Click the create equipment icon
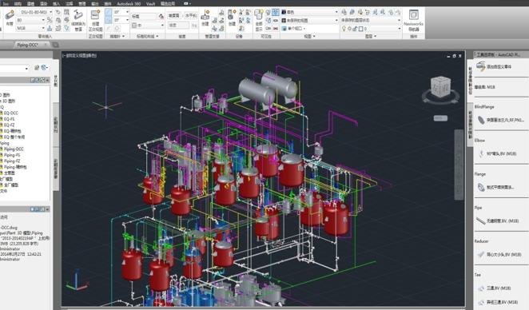The height and width of the screenshot is (310, 529). pyautogui.click(x=232, y=18)
